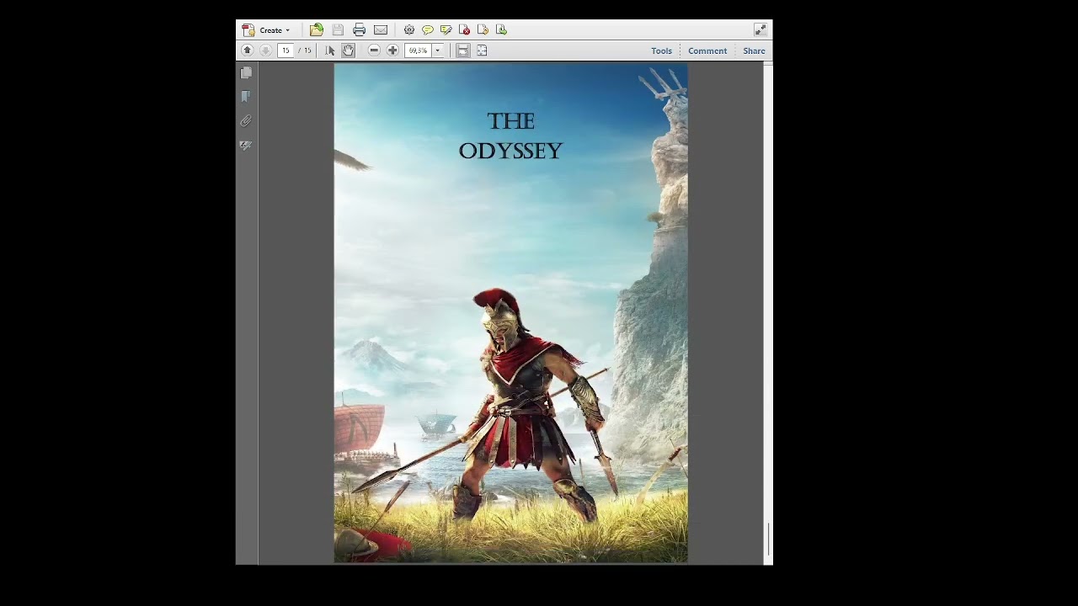1078x606 pixels.
Task: Click THE ODYSSEY title on the page
Action: tap(510, 136)
